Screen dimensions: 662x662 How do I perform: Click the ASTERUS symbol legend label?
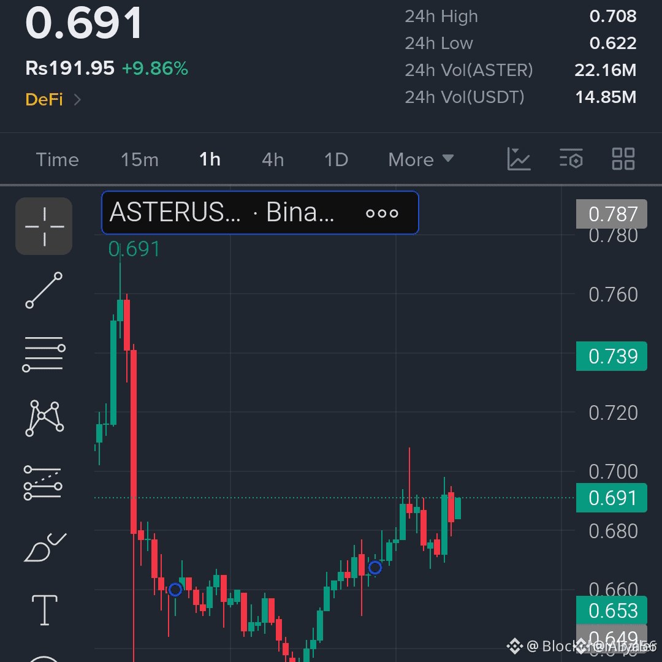(175, 212)
